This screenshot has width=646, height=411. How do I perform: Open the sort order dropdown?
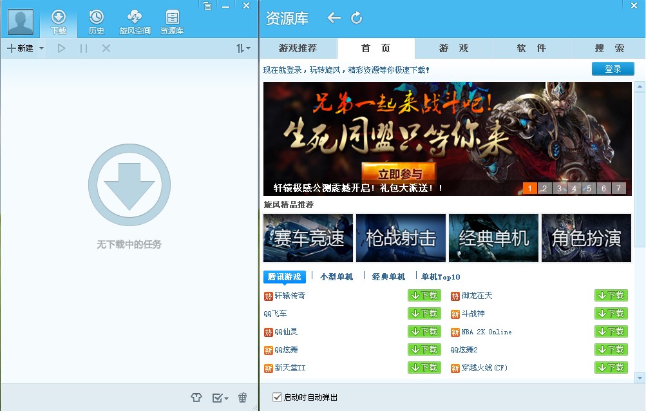pyautogui.click(x=243, y=48)
